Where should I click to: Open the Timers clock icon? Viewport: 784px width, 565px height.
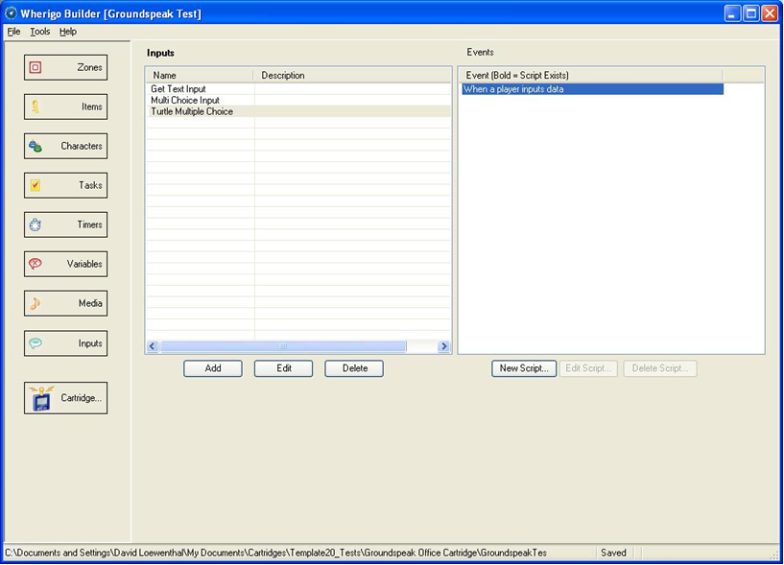[35, 225]
